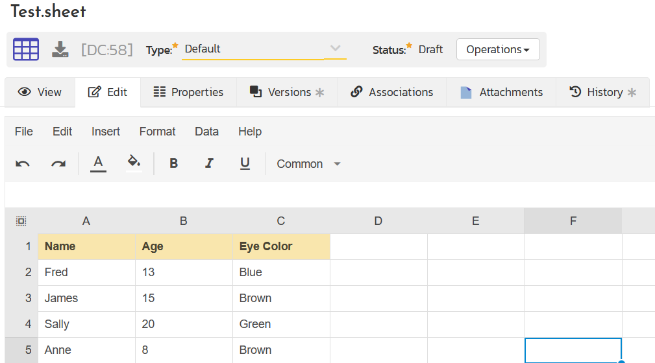Select all cells with corner icon
This screenshot has height=363, width=655.
(21, 221)
